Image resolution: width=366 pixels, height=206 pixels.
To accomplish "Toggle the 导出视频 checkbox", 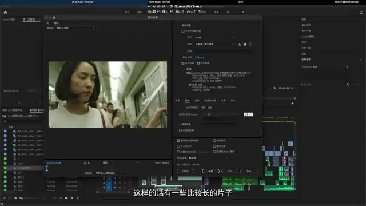I will point(183,63).
